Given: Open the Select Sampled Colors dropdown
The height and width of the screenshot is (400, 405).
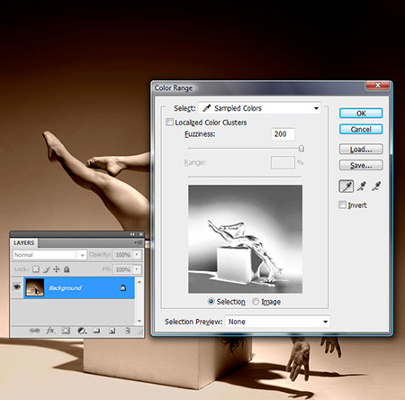Looking at the screenshot, I should pos(259,108).
